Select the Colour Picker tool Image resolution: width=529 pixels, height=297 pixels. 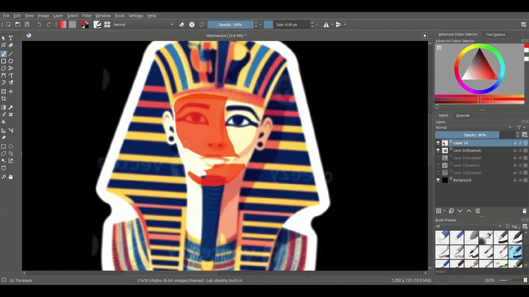[11, 108]
